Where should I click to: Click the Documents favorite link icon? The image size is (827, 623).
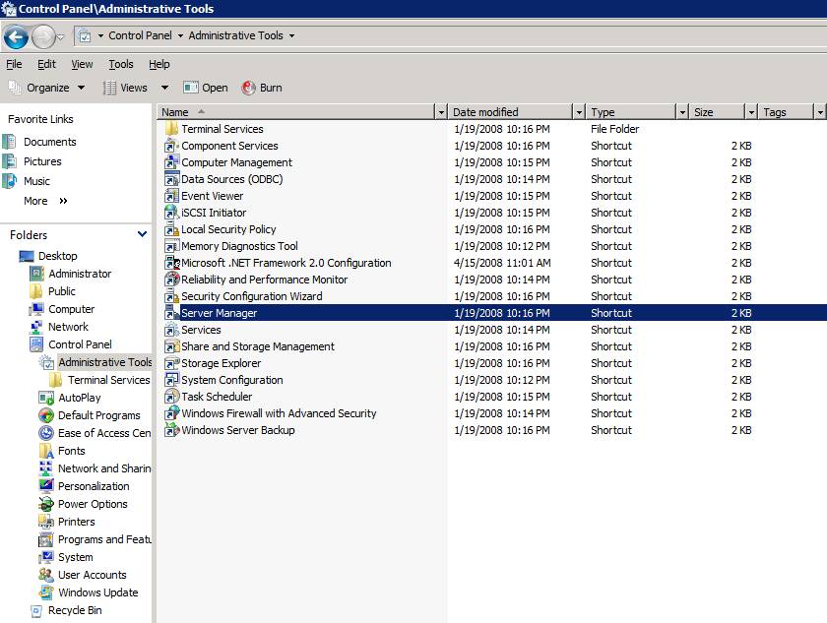pos(10,142)
